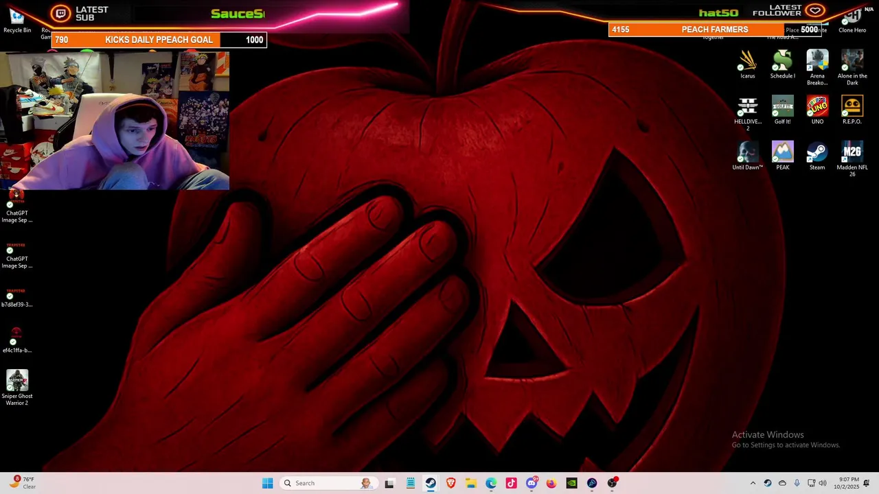Open Task View on the taskbar
Screen dimensions: 879x494
(389, 483)
